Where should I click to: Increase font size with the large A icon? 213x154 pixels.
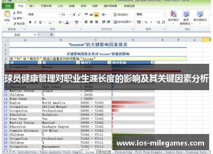74,14
